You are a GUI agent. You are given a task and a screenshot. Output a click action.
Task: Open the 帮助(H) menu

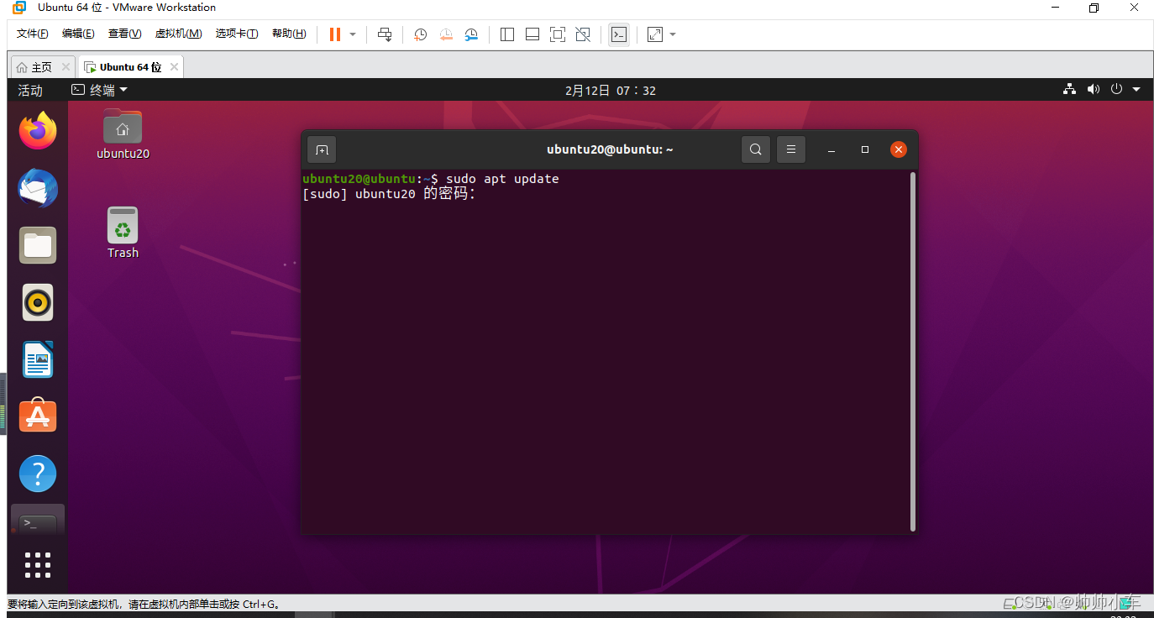click(289, 34)
